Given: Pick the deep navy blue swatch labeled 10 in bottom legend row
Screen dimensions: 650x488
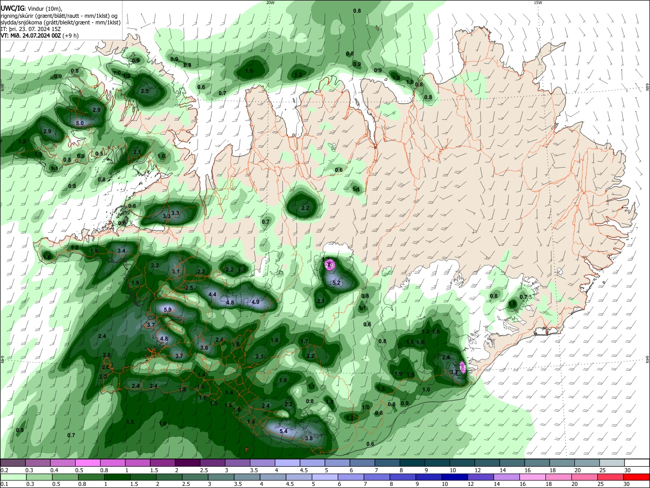Looking at the screenshot, I should point(454,477).
